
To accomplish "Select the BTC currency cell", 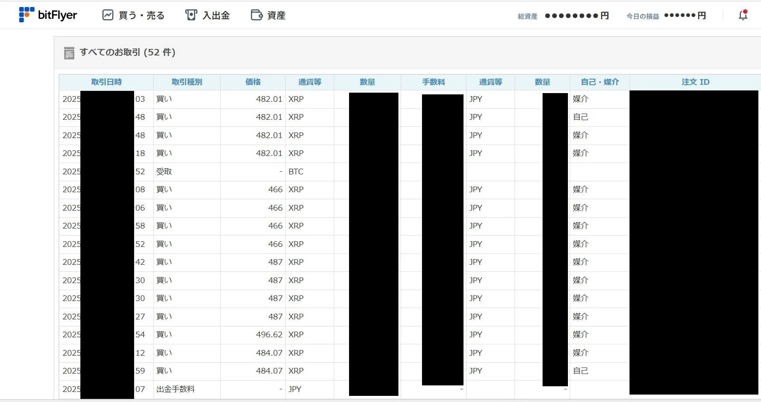I will tap(310, 172).
